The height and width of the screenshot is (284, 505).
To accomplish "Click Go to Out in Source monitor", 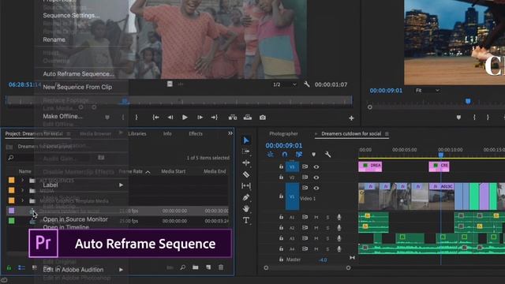I will click(x=215, y=118).
